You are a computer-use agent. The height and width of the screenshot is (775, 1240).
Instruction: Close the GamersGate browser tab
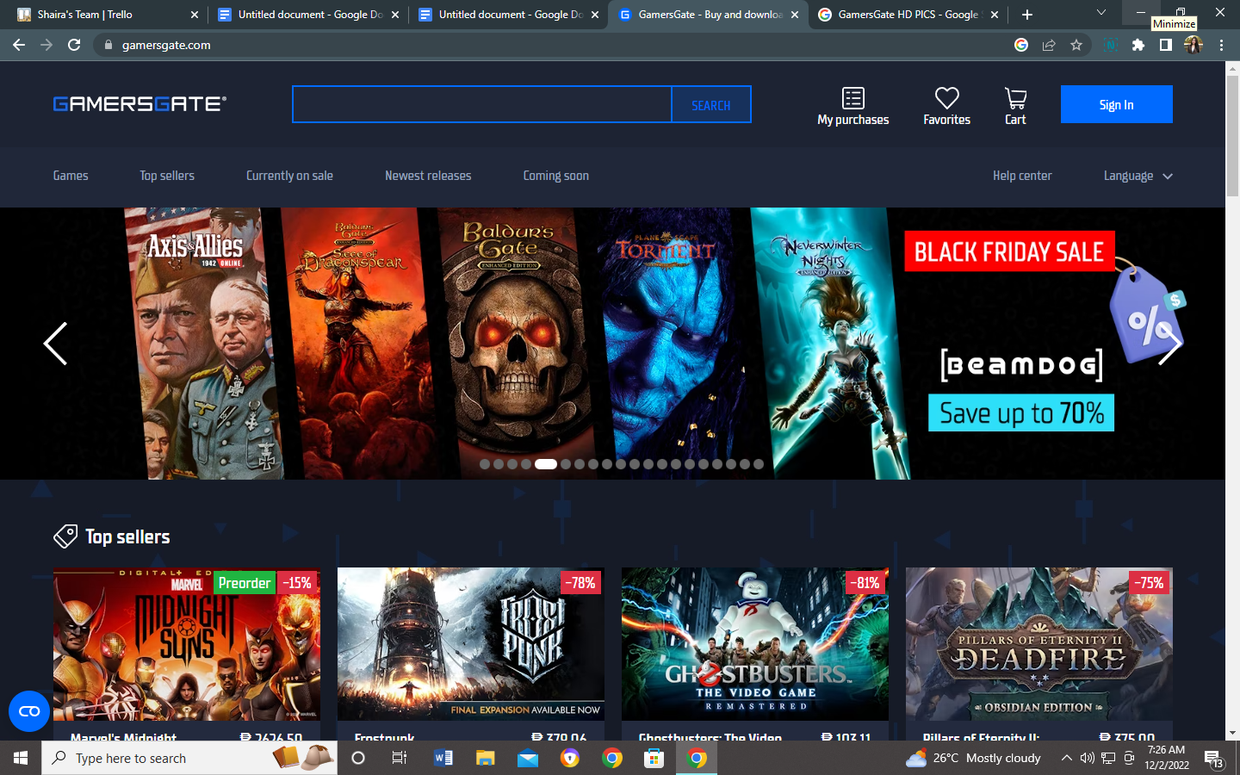(795, 15)
